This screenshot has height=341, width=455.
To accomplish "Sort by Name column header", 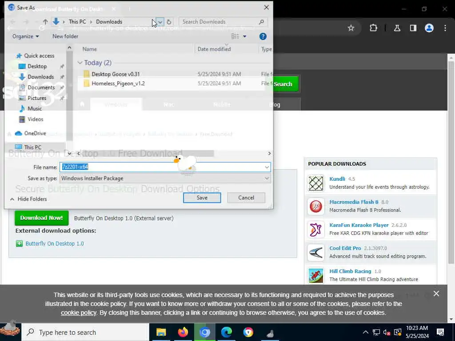I will coord(89,49).
